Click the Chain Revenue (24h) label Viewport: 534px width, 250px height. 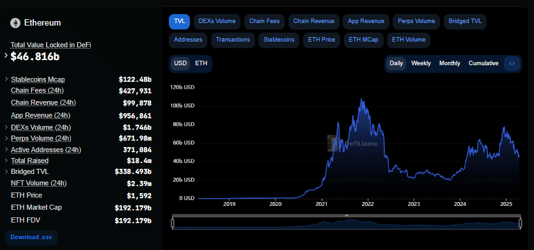point(43,103)
